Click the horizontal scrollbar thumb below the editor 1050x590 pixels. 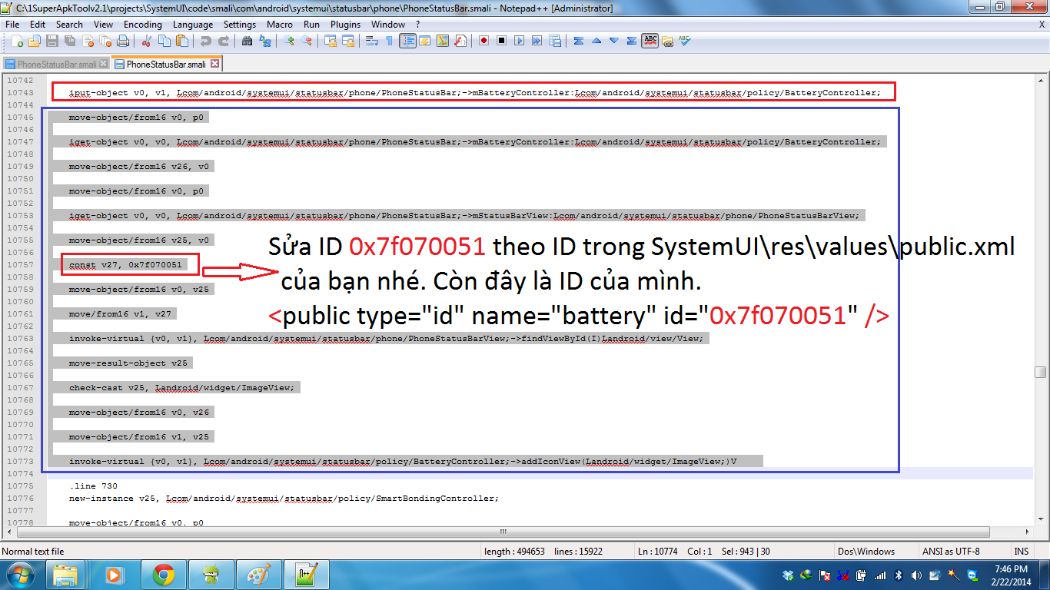click(x=503, y=532)
